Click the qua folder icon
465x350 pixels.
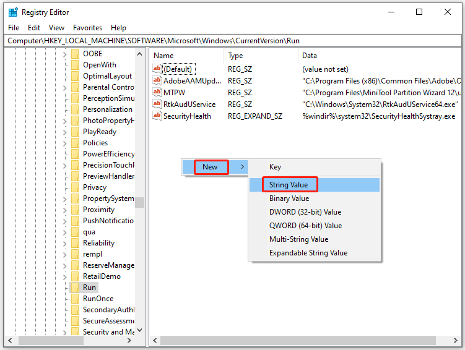pyautogui.click(x=75, y=232)
